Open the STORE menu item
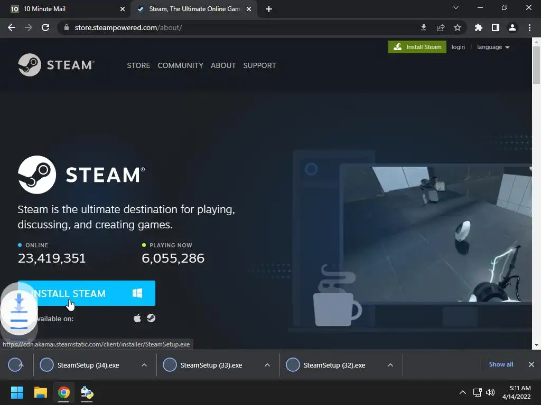The image size is (541, 405). pyautogui.click(x=138, y=65)
